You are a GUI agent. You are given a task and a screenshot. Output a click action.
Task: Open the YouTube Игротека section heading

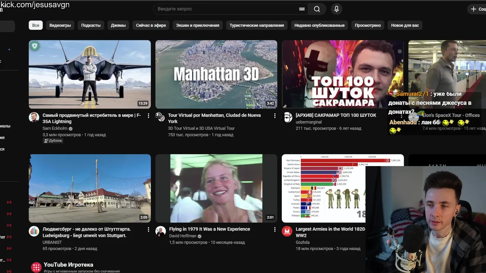pos(68,265)
